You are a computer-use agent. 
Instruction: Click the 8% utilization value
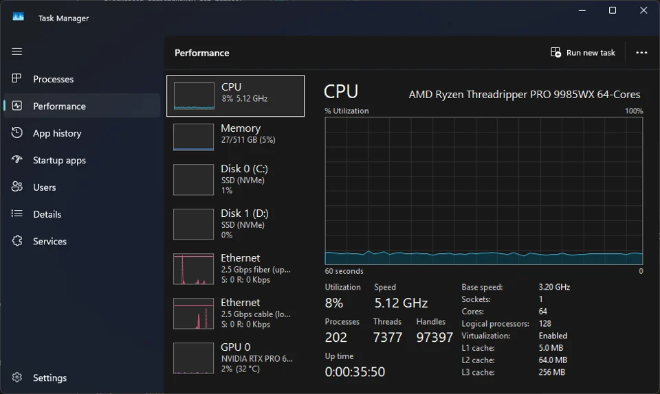click(x=334, y=303)
